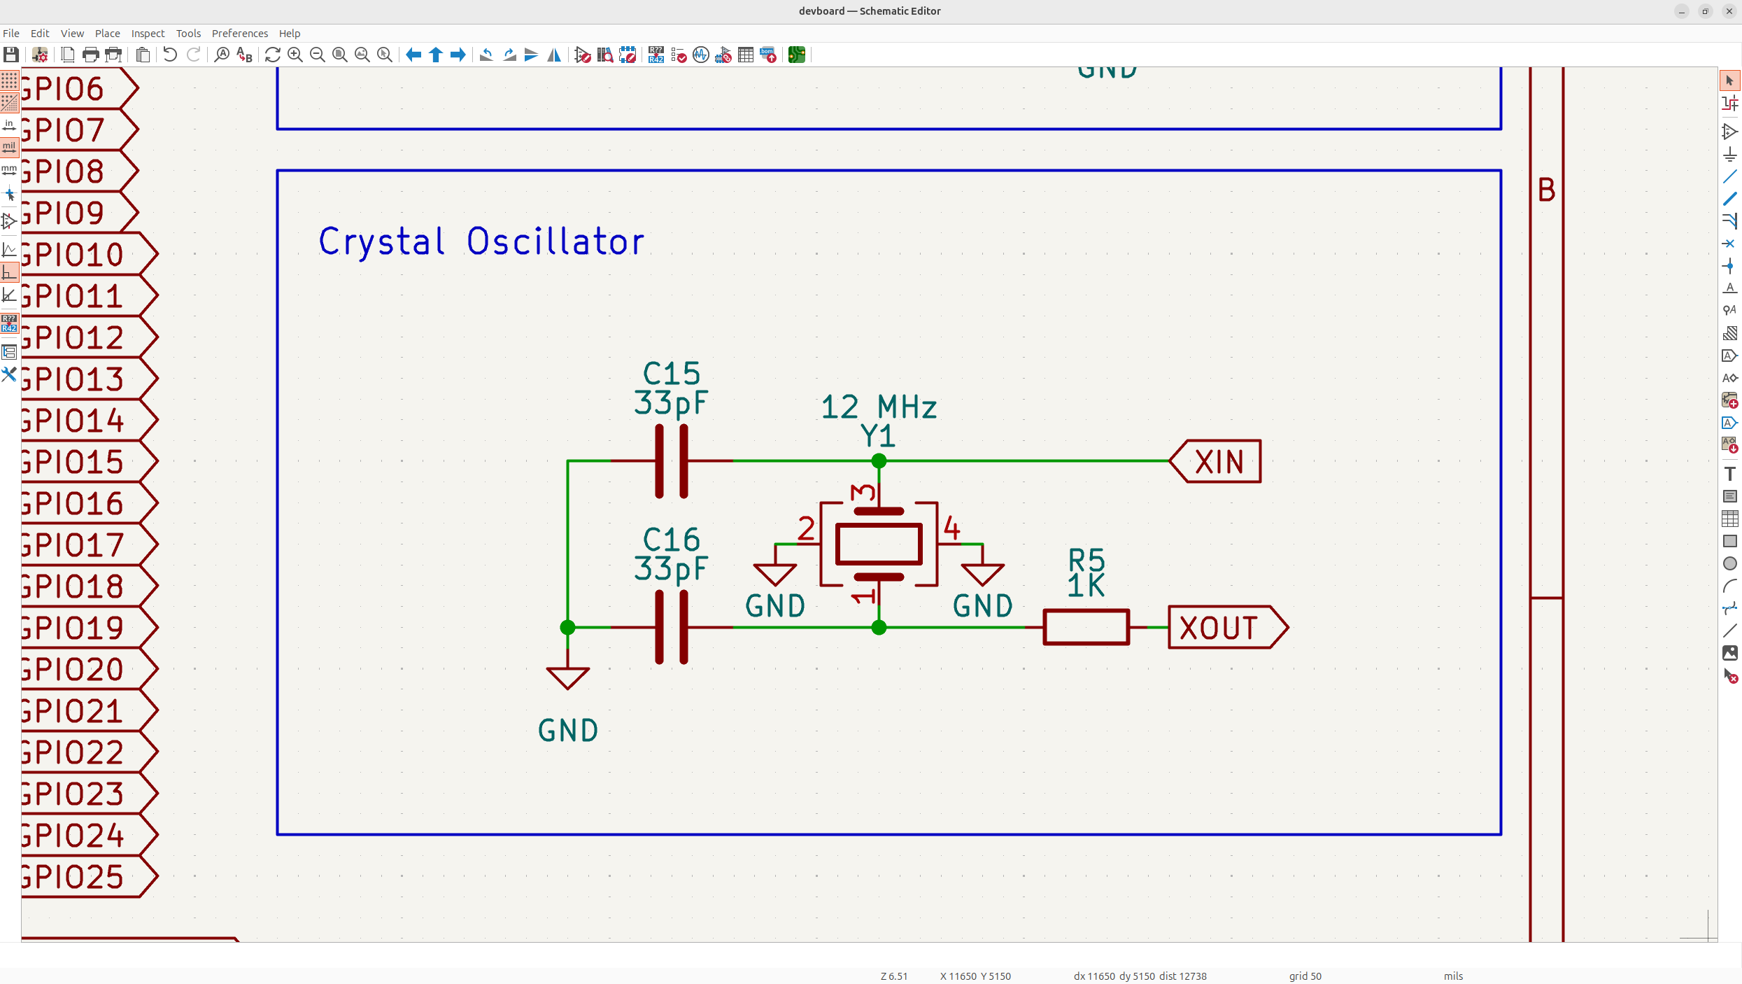This screenshot has height=984, width=1742.
Task: Switch units to inches
Action: pos(9,125)
